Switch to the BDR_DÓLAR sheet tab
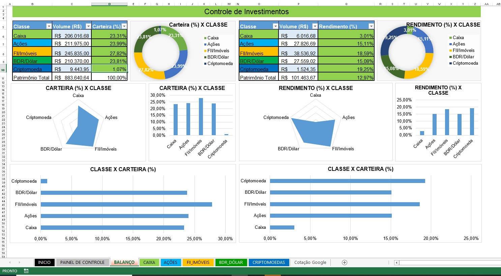501x276 pixels. click(x=231, y=262)
